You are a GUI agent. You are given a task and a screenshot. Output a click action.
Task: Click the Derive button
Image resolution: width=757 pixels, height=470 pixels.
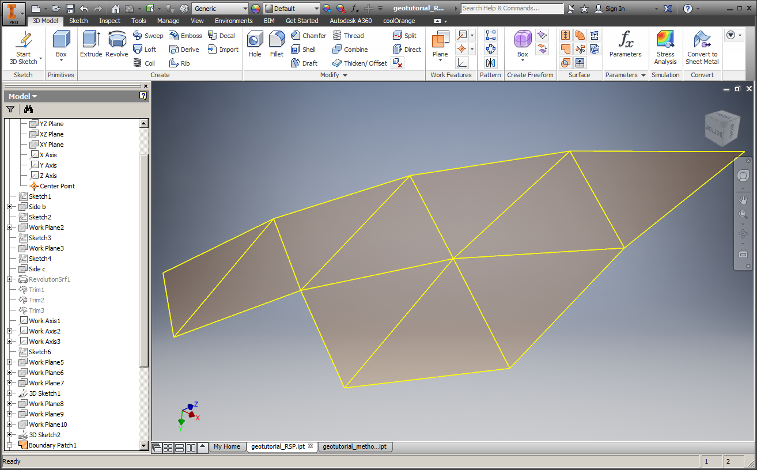click(x=184, y=50)
